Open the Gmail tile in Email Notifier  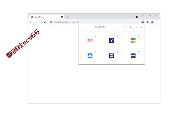[x=90, y=38]
